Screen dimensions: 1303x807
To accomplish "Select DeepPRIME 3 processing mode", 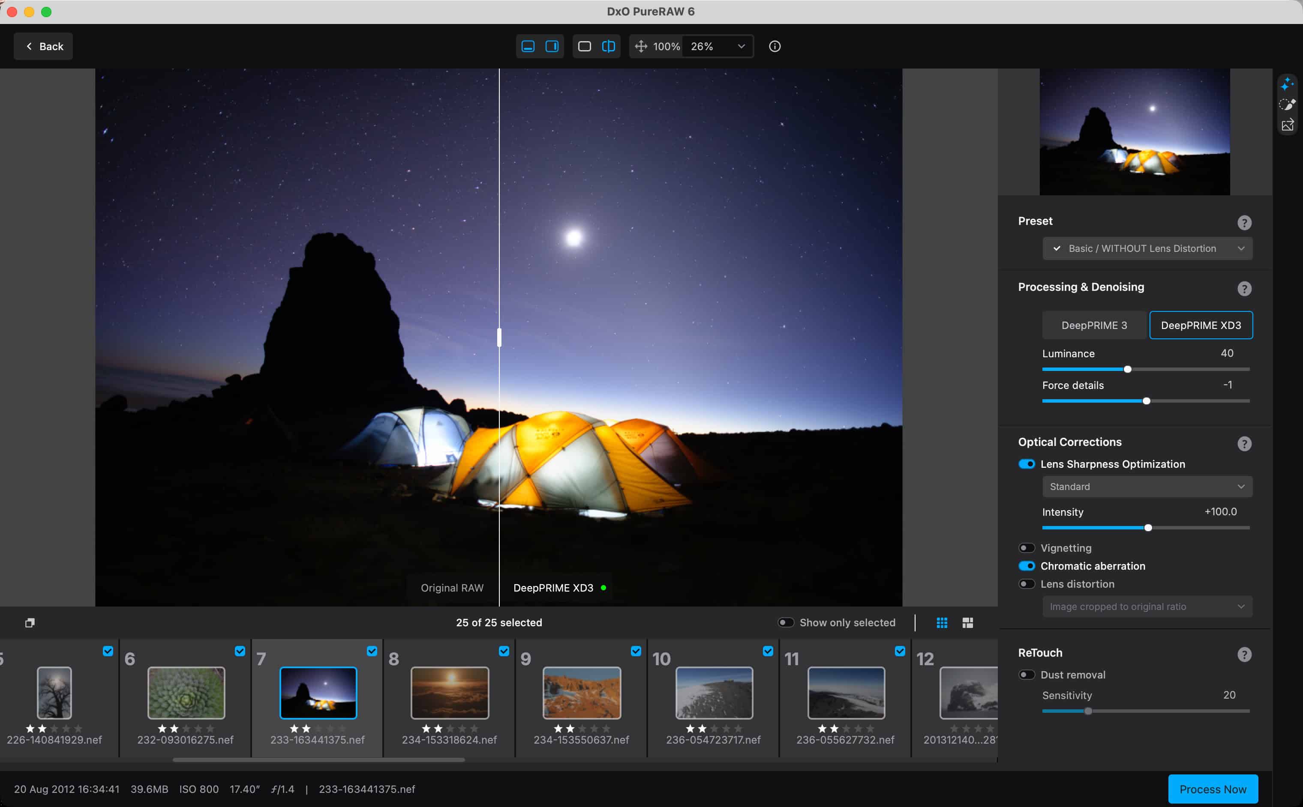I will coord(1094,325).
